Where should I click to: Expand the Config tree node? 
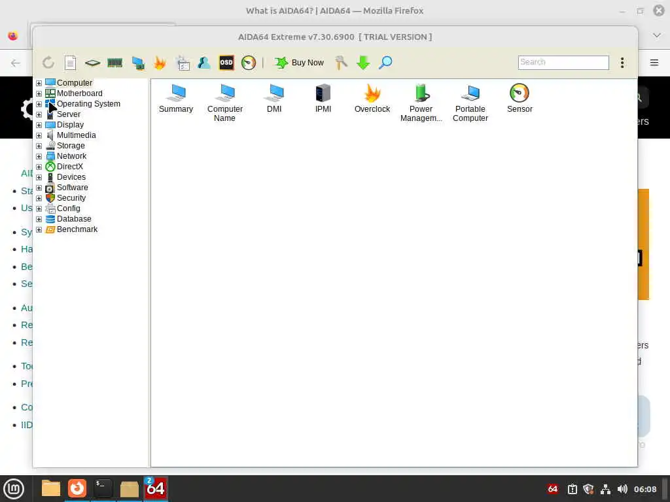pos(39,209)
